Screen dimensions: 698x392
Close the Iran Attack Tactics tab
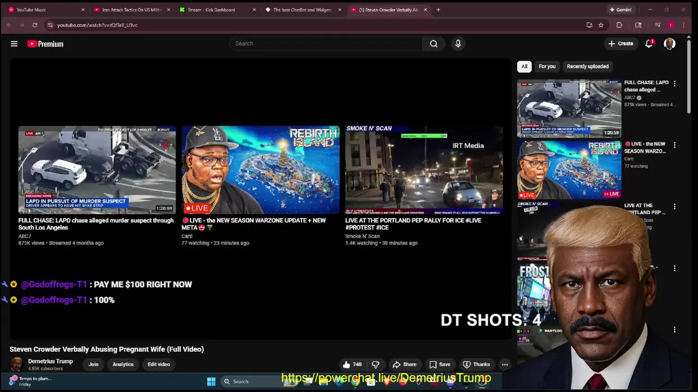pos(169,10)
